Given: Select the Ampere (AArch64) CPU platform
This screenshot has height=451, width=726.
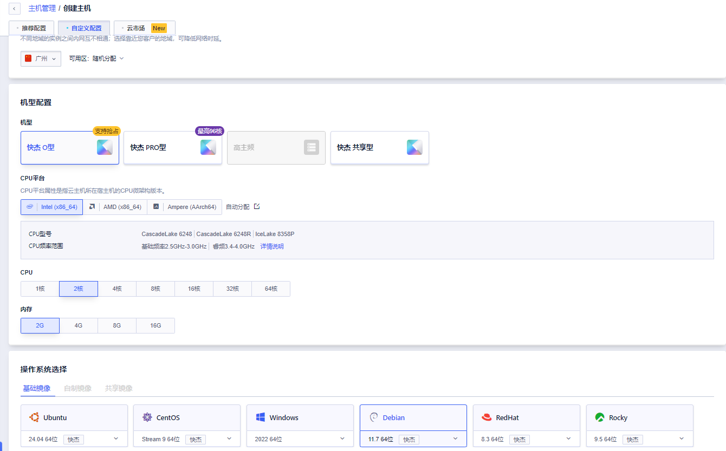Looking at the screenshot, I should coord(185,207).
